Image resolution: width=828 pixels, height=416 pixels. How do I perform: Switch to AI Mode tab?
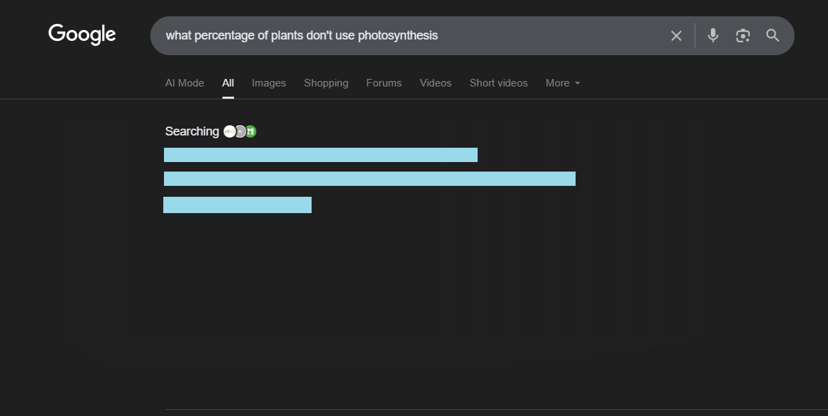coord(184,83)
